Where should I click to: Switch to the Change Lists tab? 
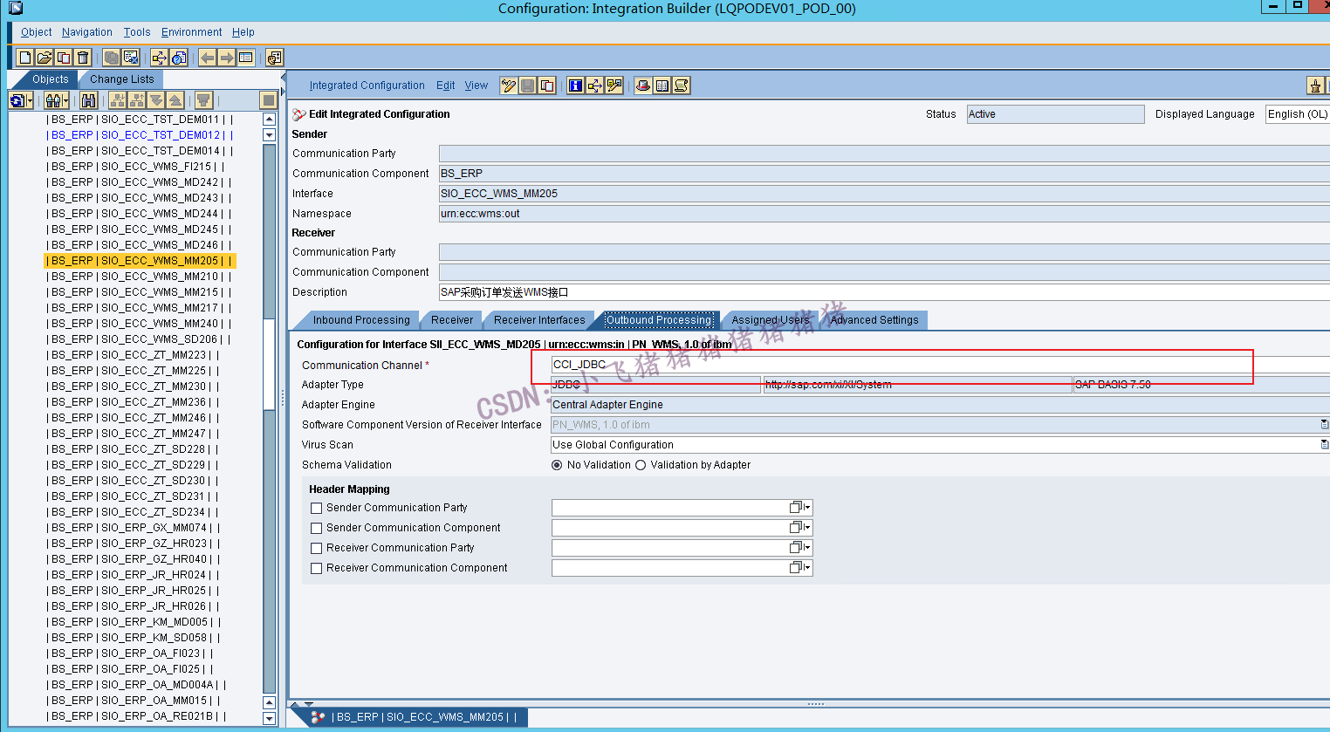pyautogui.click(x=122, y=79)
